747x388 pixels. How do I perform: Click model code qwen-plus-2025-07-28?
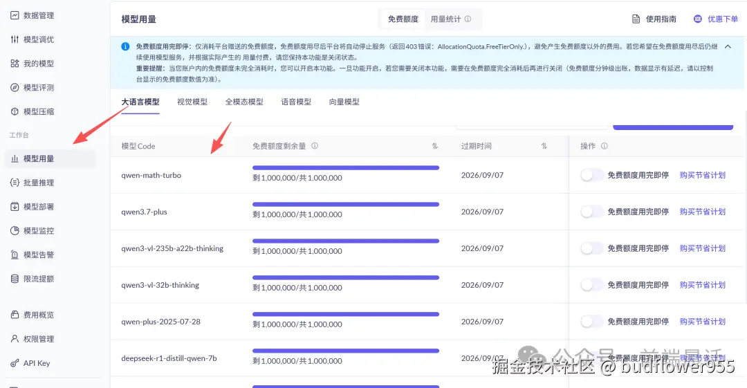[x=161, y=322]
